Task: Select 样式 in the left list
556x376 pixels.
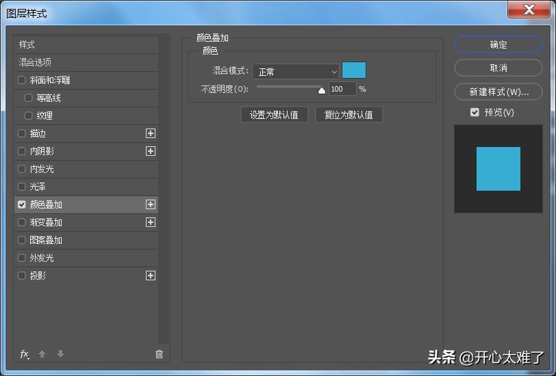Action: (86, 44)
